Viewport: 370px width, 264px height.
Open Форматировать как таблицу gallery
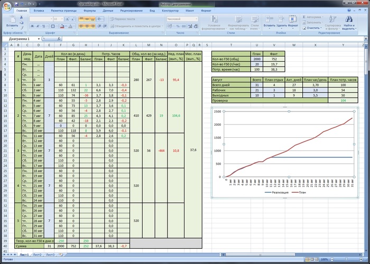[238, 23]
